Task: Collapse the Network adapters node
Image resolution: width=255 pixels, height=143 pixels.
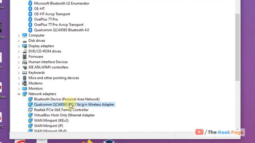Action: tap(19, 94)
